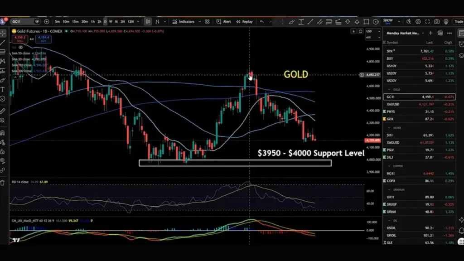
Task: Collapse the SILVER watchlist section
Action: pyautogui.click(x=389, y=128)
